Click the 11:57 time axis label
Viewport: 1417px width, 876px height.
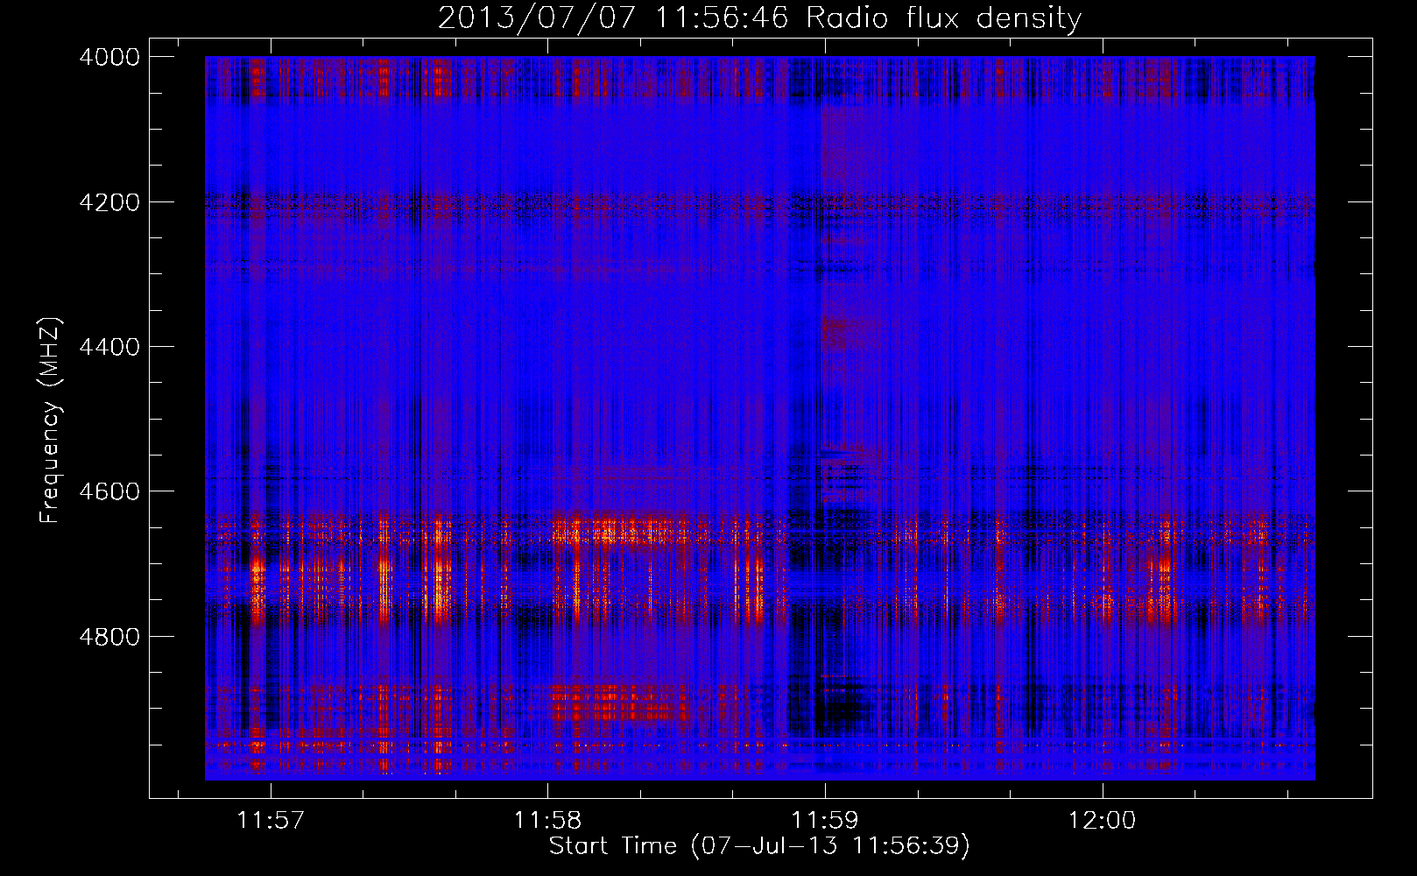click(x=271, y=820)
